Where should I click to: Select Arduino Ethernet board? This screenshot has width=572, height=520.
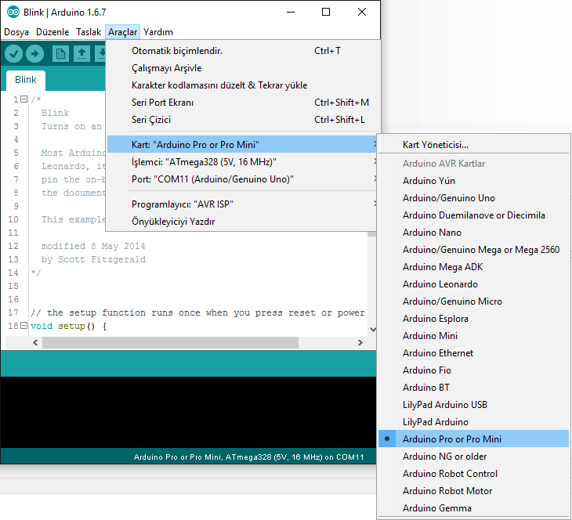[473, 353]
